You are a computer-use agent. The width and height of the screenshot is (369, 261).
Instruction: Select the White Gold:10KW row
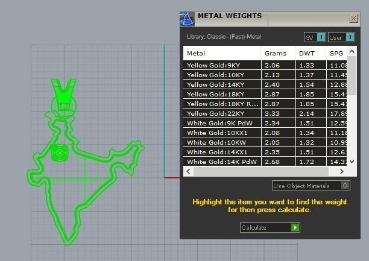265,142
